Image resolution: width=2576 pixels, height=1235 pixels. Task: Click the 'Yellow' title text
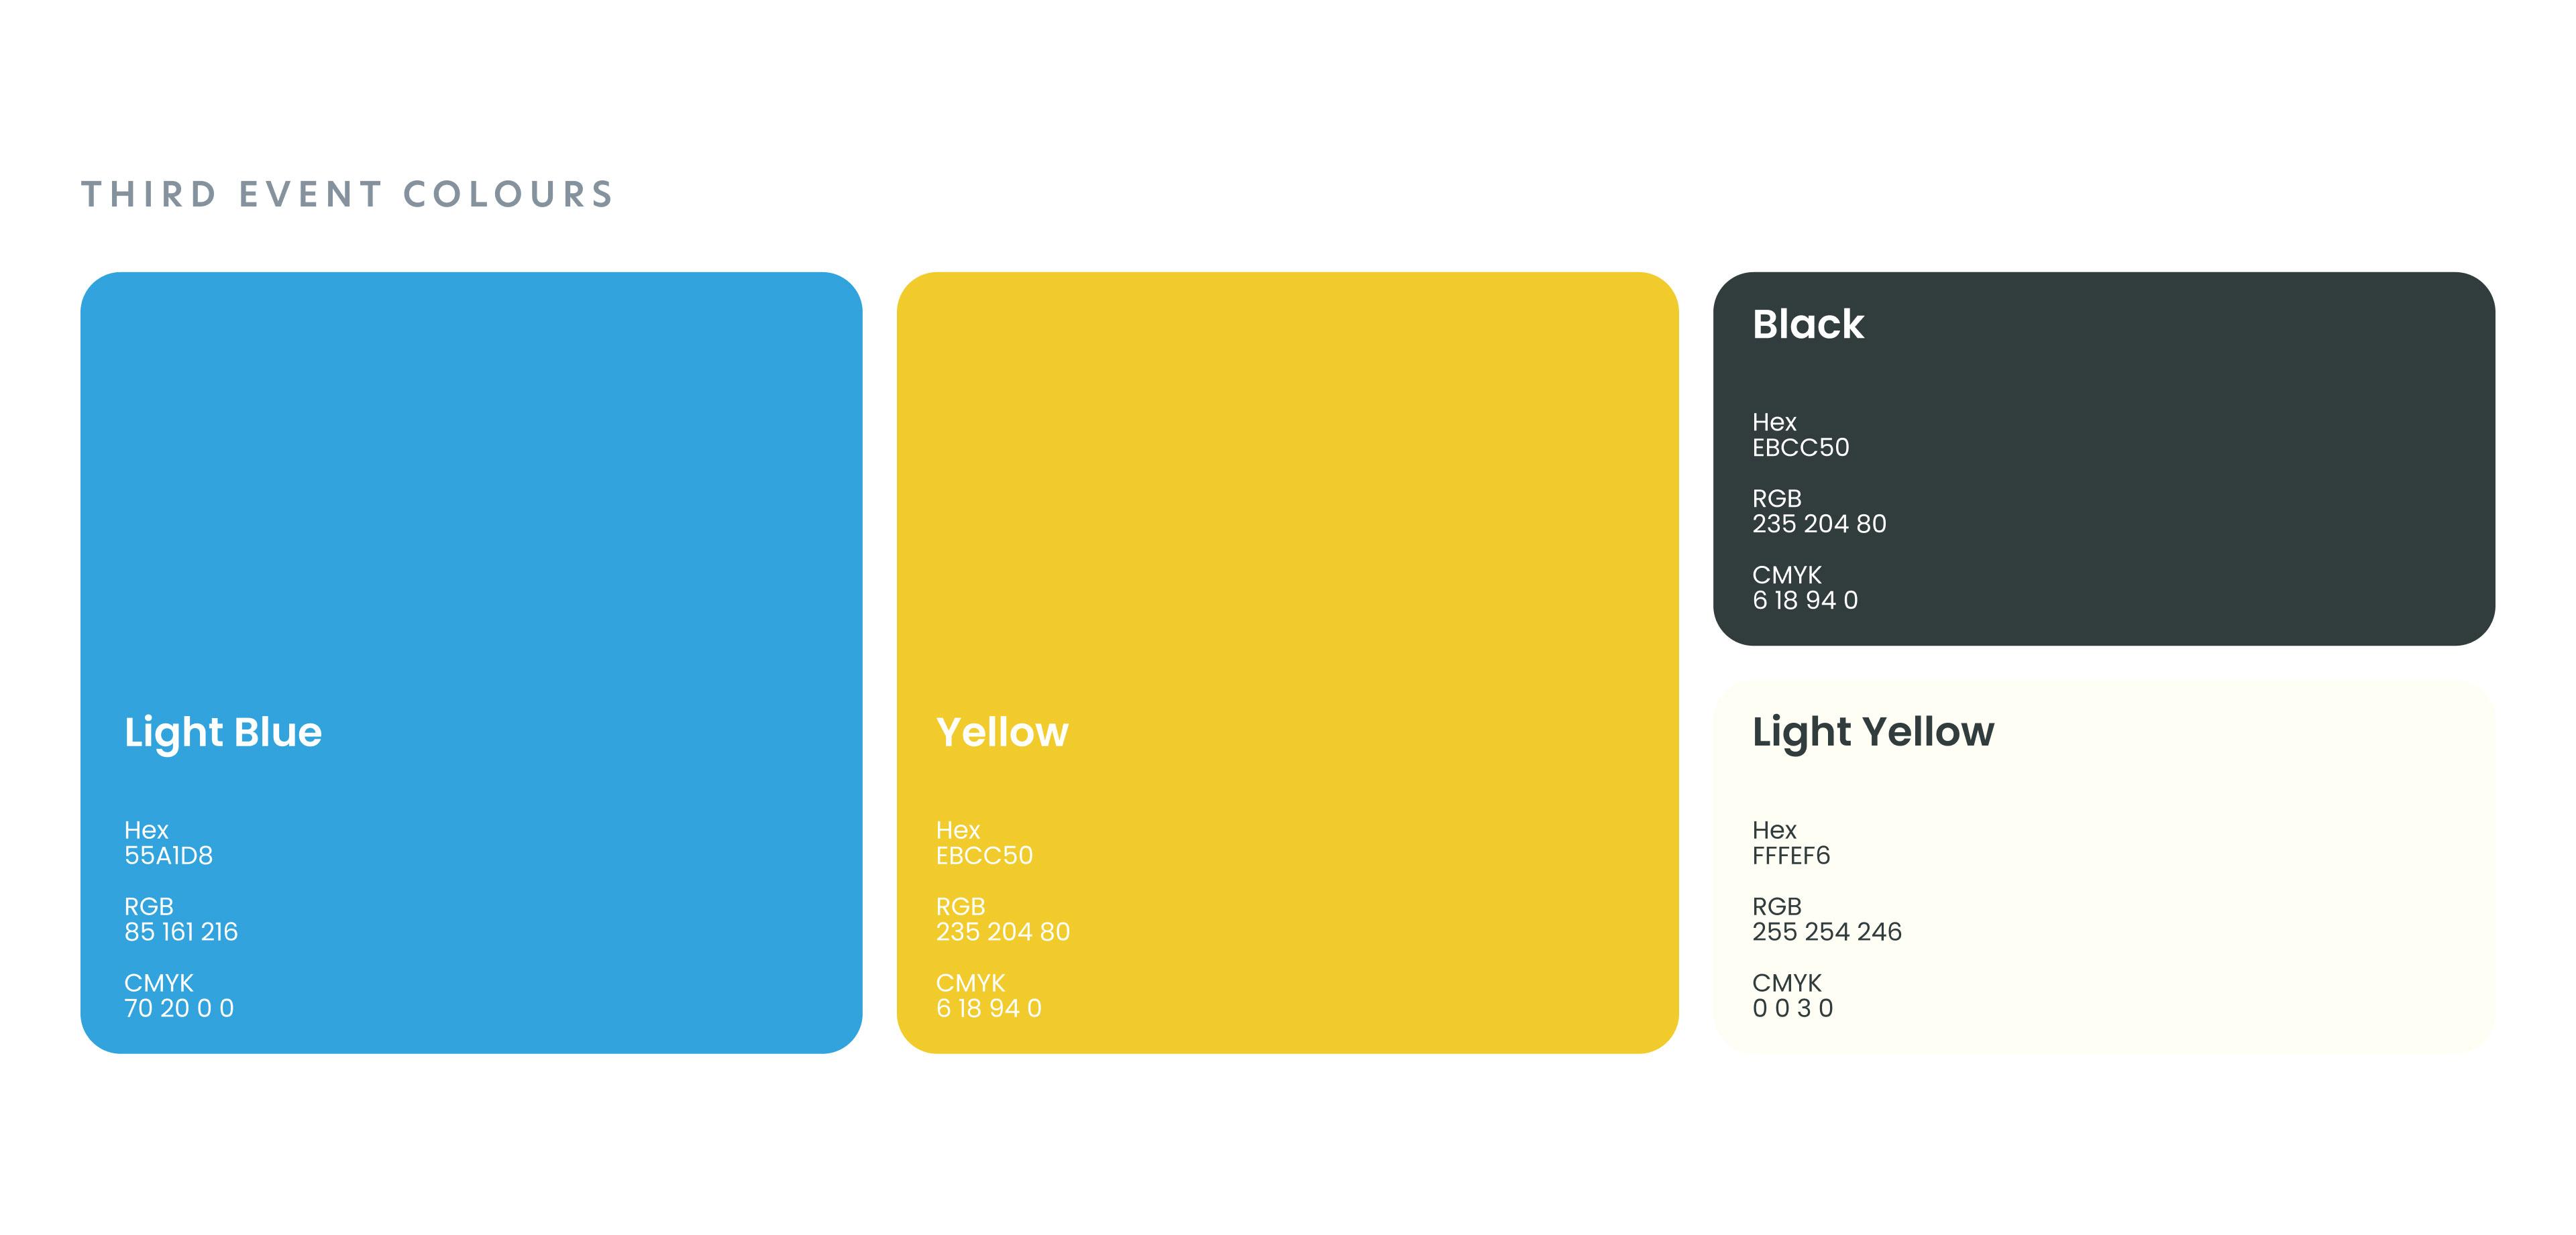[1002, 732]
